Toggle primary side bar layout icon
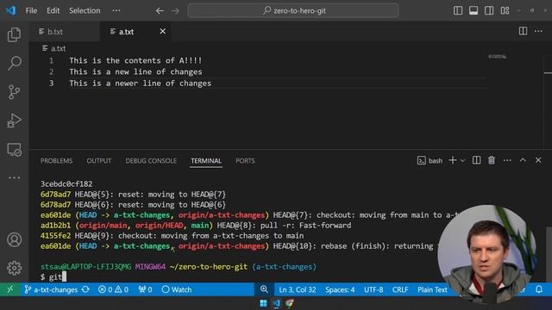This screenshot has height=310, width=552. [x=458, y=10]
